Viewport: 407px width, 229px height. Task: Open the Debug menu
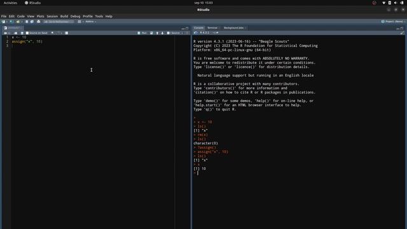[75, 16]
